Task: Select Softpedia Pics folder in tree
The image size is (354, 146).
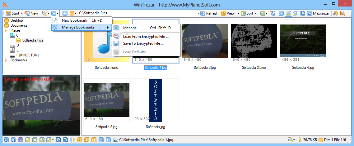Action: tap(33, 40)
